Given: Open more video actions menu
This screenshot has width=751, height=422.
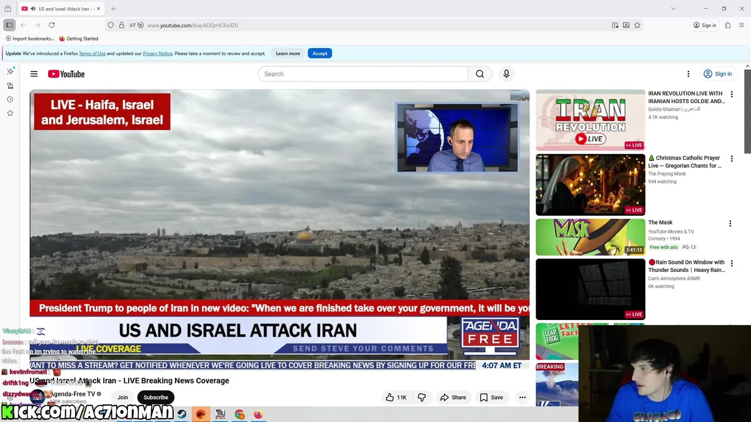Looking at the screenshot, I should point(522,397).
